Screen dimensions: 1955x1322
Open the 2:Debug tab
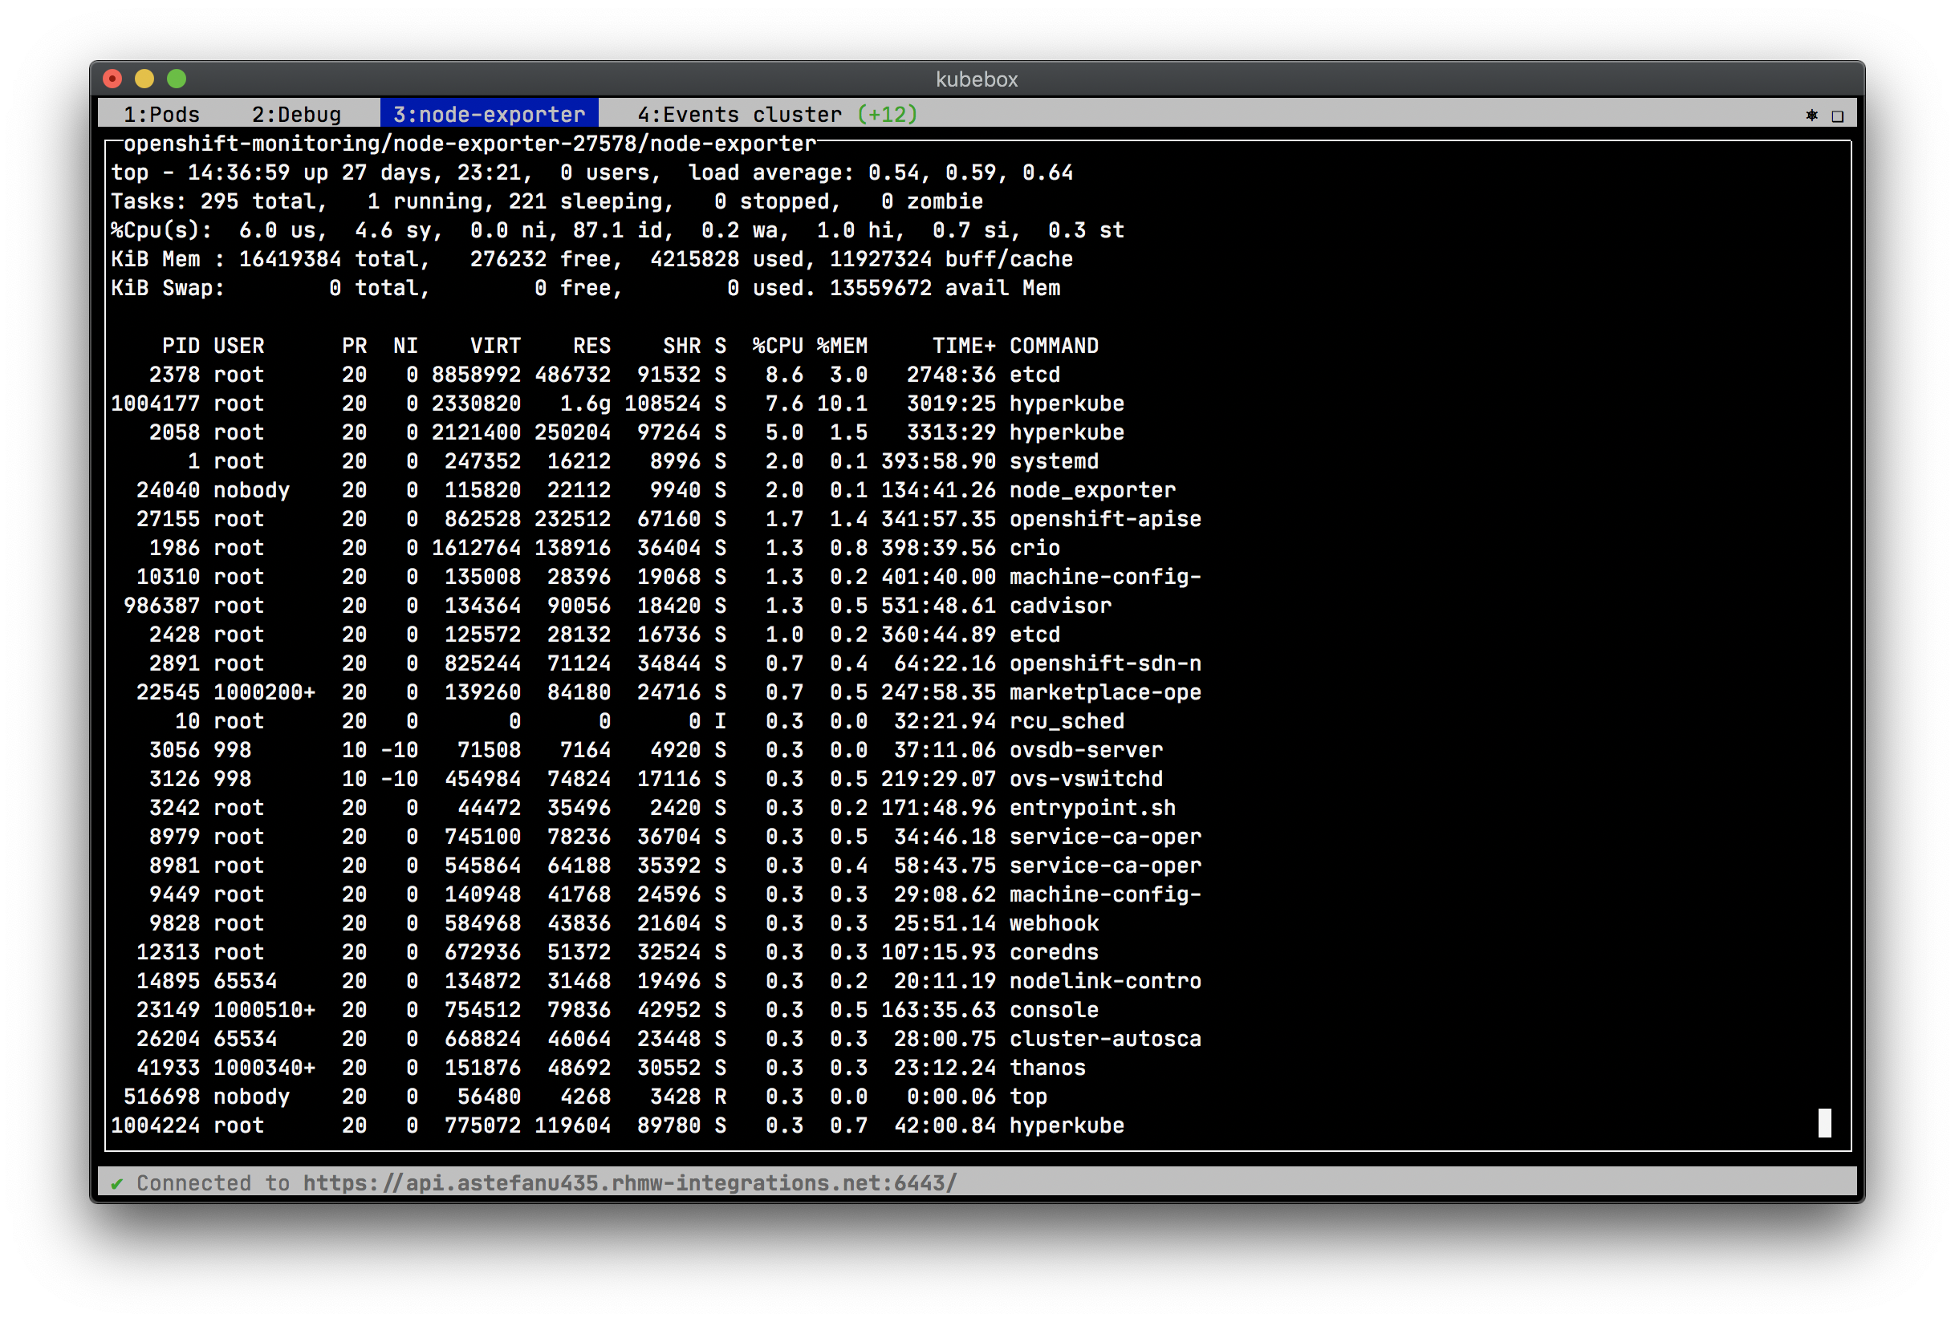pos(296,115)
